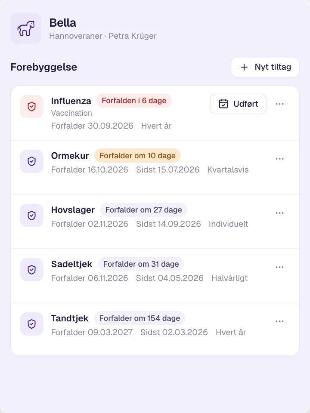The height and width of the screenshot is (413, 310).
Task: Open the three-dot menu for Tandtjek
Action: pyautogui.click(x=280, y=321)
